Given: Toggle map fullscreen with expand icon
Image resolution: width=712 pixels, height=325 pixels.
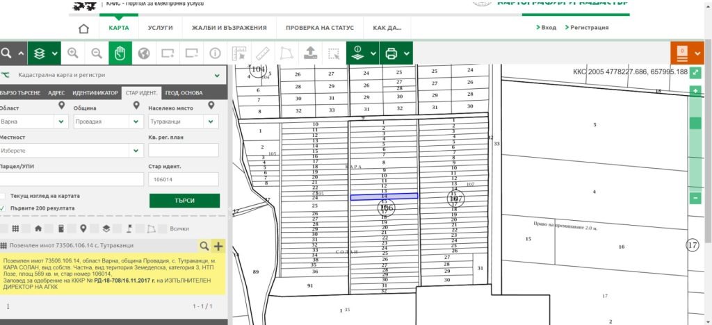Looking at the screenshot, I should point(695,72).
